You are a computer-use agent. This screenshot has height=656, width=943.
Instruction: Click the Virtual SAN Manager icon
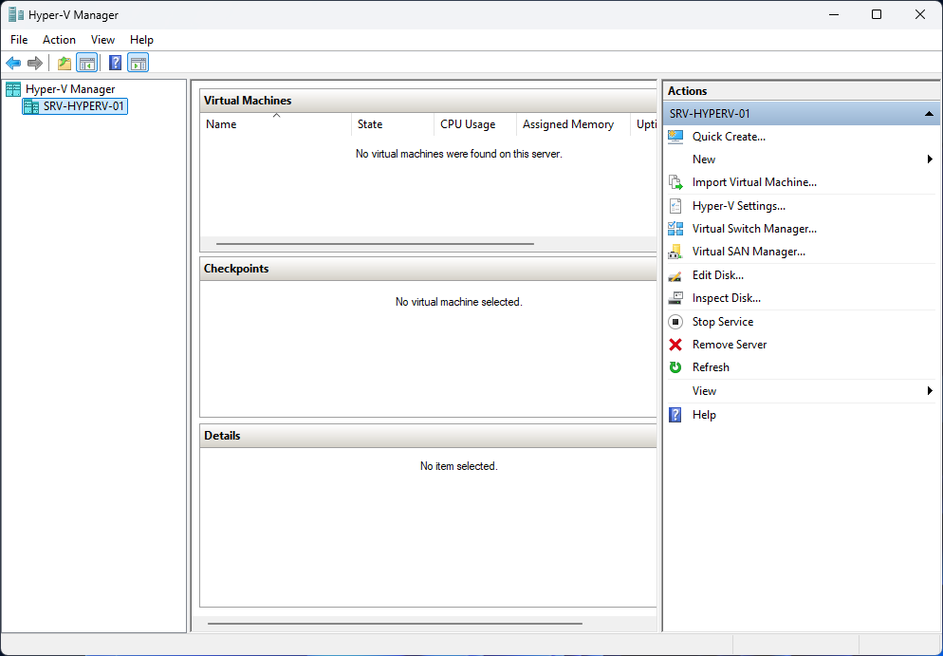coord(676,251)
